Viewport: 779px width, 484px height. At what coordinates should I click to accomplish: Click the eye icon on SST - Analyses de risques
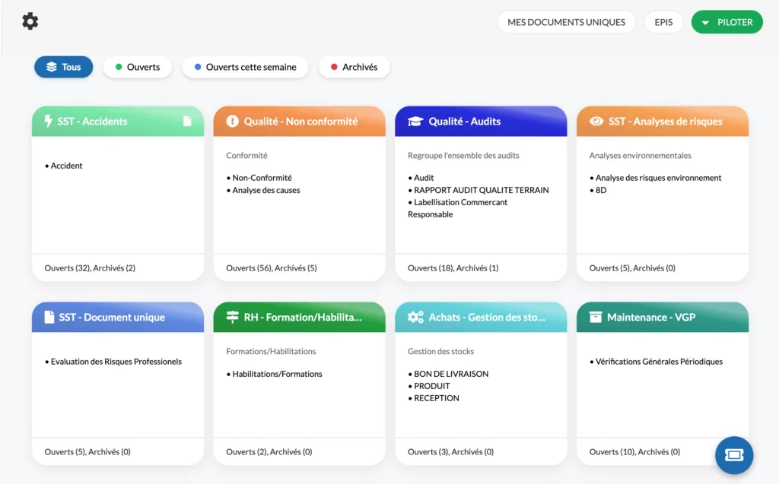pyautogui.click(x=596, y=122)
